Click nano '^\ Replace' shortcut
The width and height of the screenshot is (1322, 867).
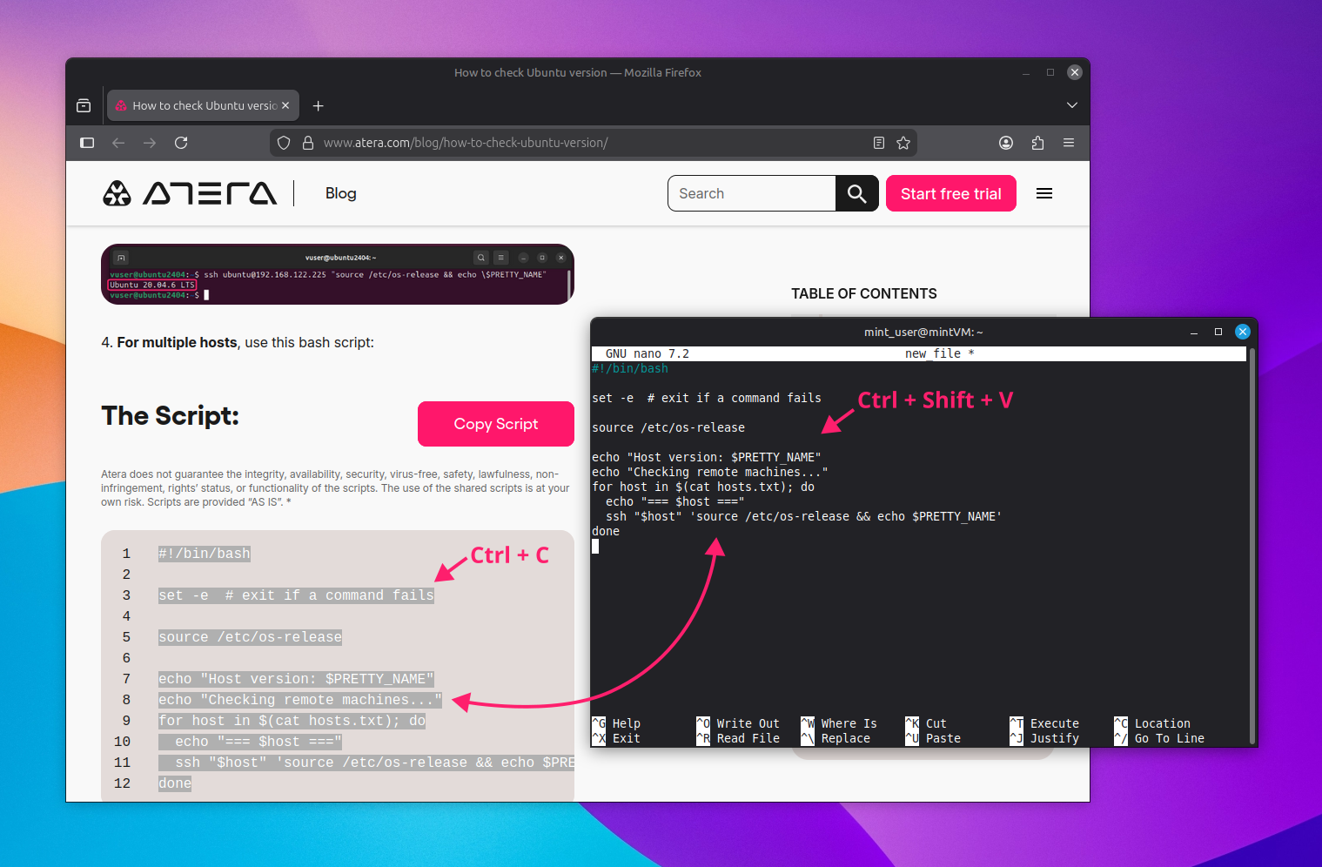[x=835, y=738]
